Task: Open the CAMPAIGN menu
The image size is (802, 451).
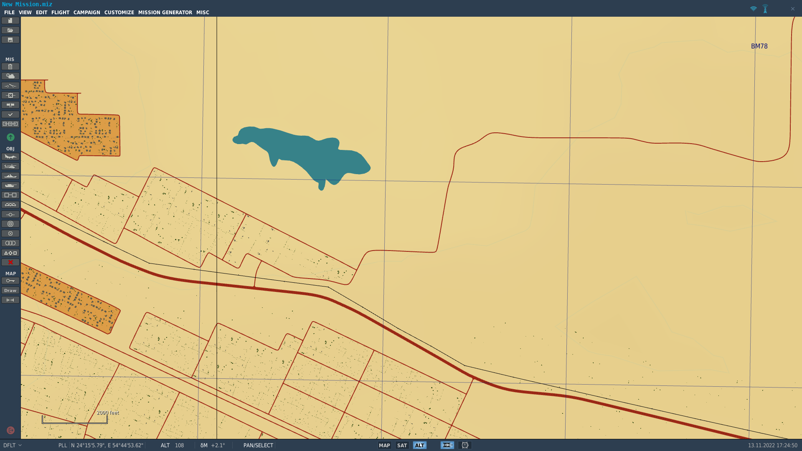Action: pyautogui.click(x=87, y=13)
